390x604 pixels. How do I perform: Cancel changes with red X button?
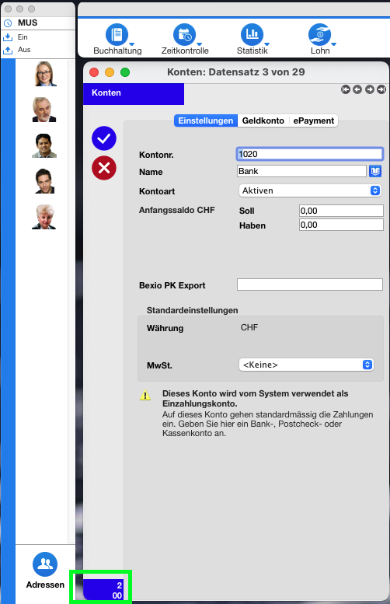pyautogui.click(x=104, y=168)
